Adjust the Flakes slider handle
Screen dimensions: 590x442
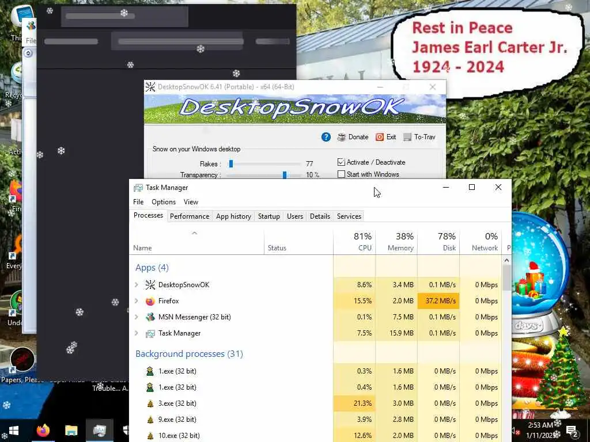(x=231, y=163)
